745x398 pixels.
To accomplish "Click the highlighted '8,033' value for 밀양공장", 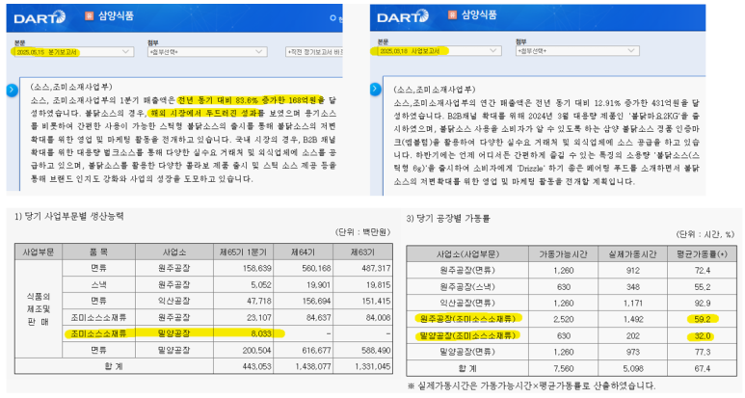I will (261, 333).
